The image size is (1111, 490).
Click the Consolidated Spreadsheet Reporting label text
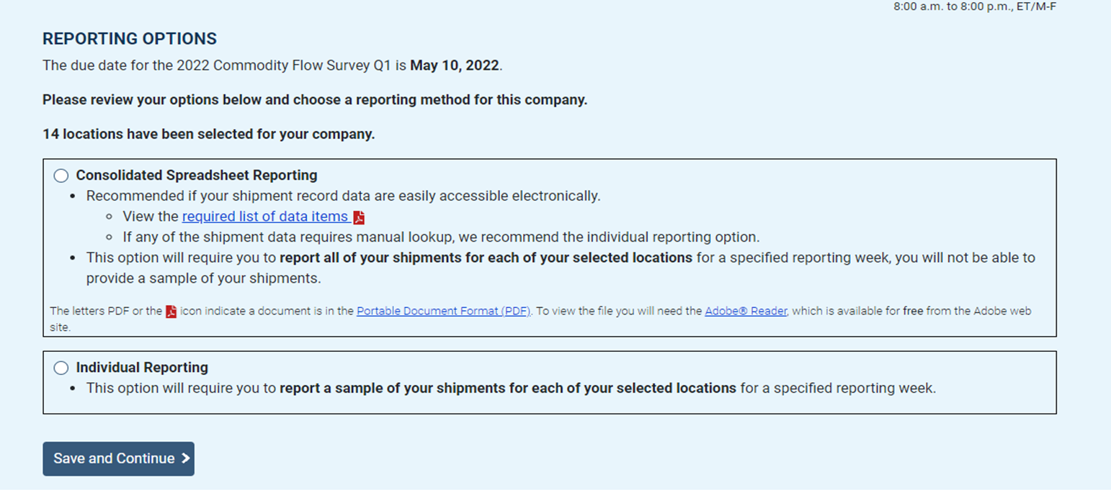[197, 175]
